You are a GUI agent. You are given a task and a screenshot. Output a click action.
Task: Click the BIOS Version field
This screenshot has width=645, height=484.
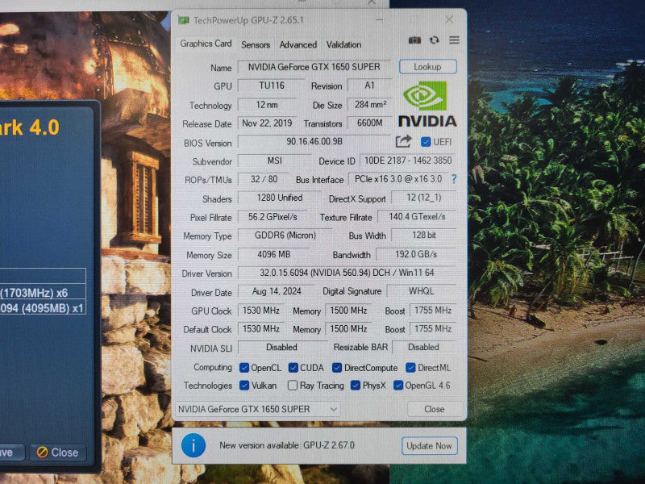click(314, 142)
